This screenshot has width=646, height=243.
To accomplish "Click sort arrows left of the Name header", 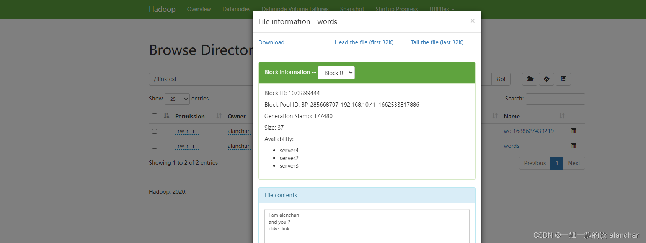I will [495, 116].
